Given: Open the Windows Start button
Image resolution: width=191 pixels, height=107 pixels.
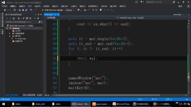Looking at the screenshot, I should click(4, 104).
